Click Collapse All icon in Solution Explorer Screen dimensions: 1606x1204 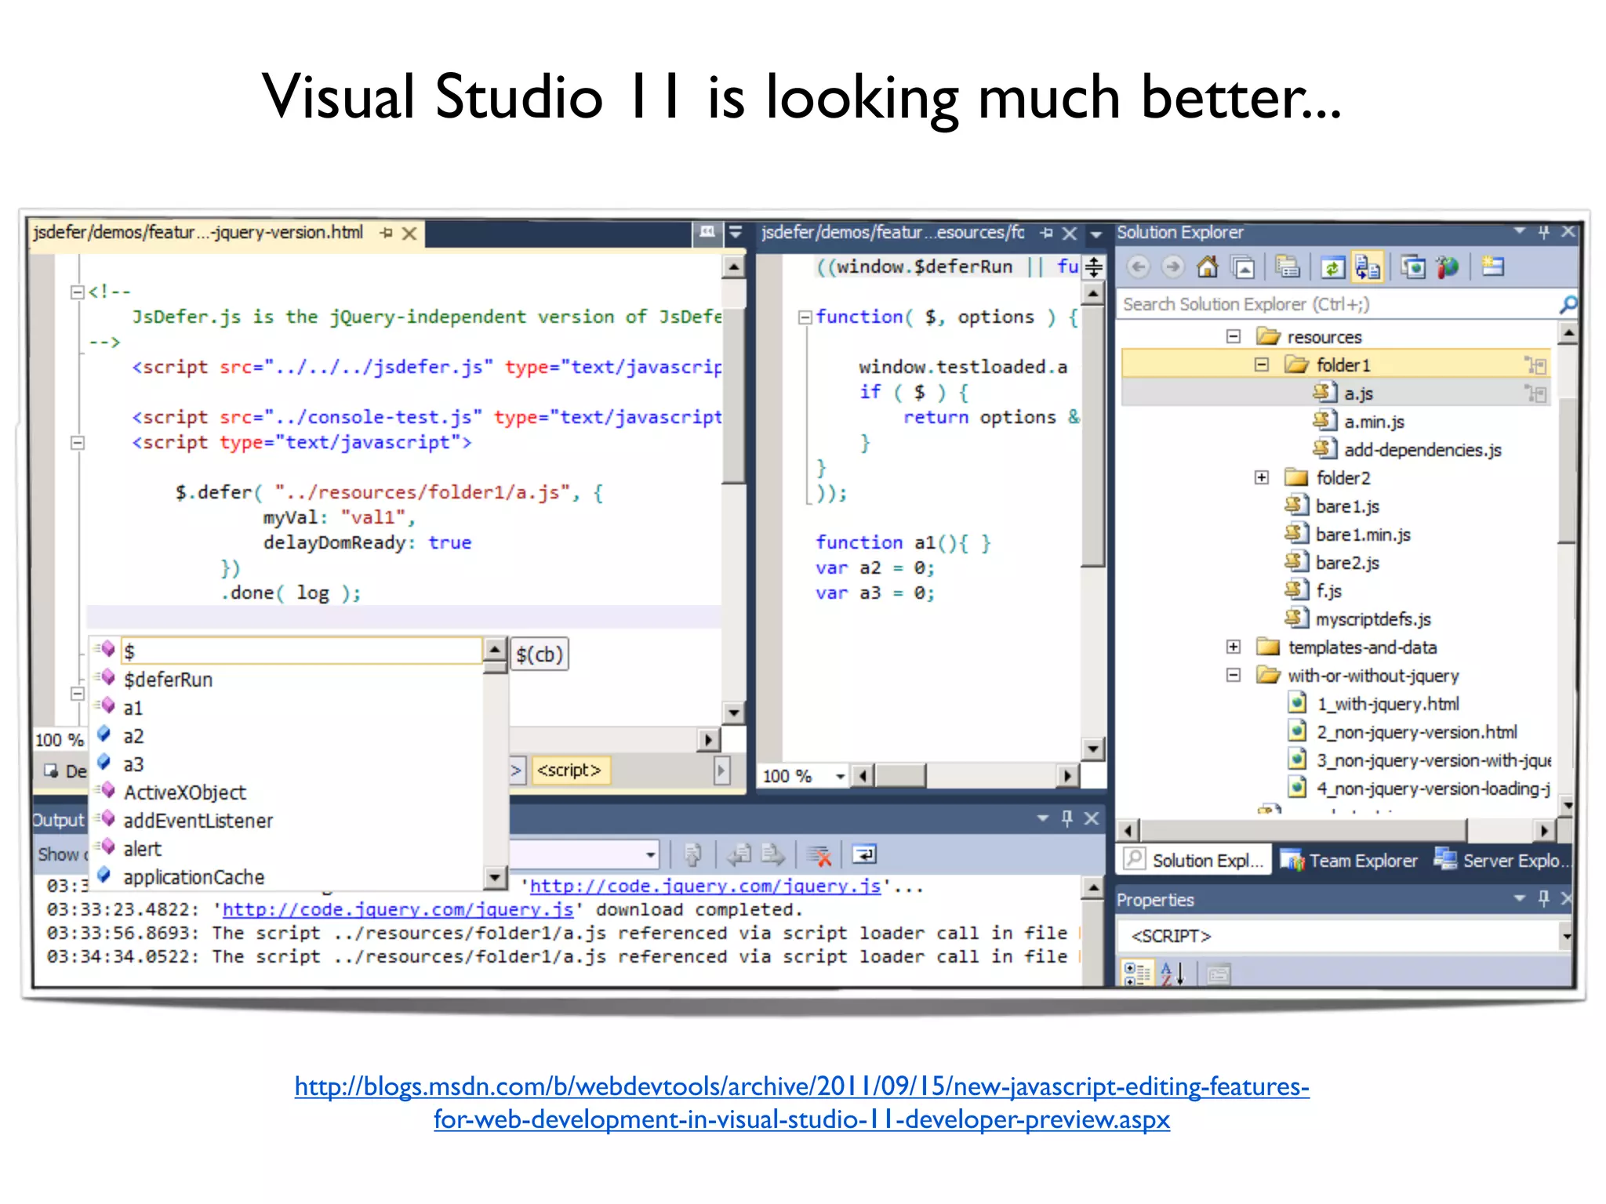tap(1244, 267)
